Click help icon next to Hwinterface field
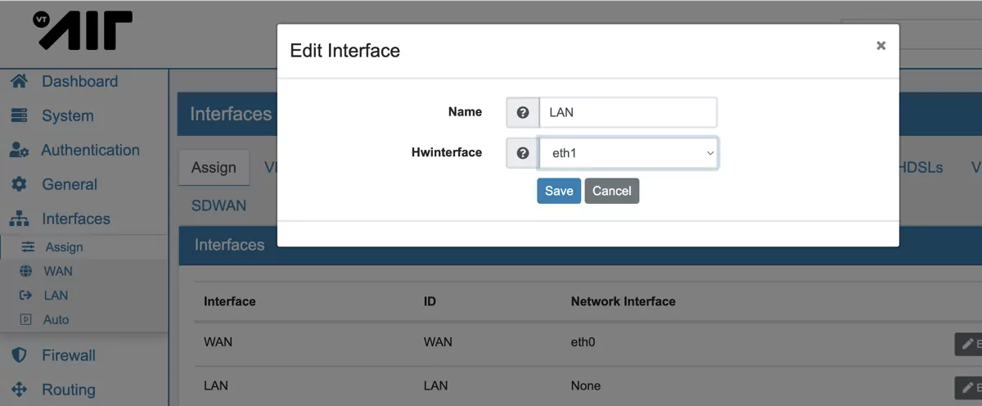Screen dimensions: 982x406 click(523, 152)
